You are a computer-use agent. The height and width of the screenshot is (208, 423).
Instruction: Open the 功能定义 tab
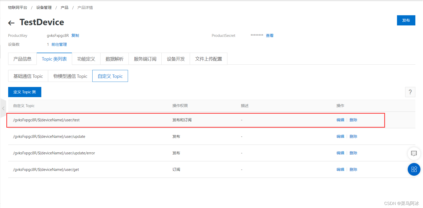[x=86, y=59]
